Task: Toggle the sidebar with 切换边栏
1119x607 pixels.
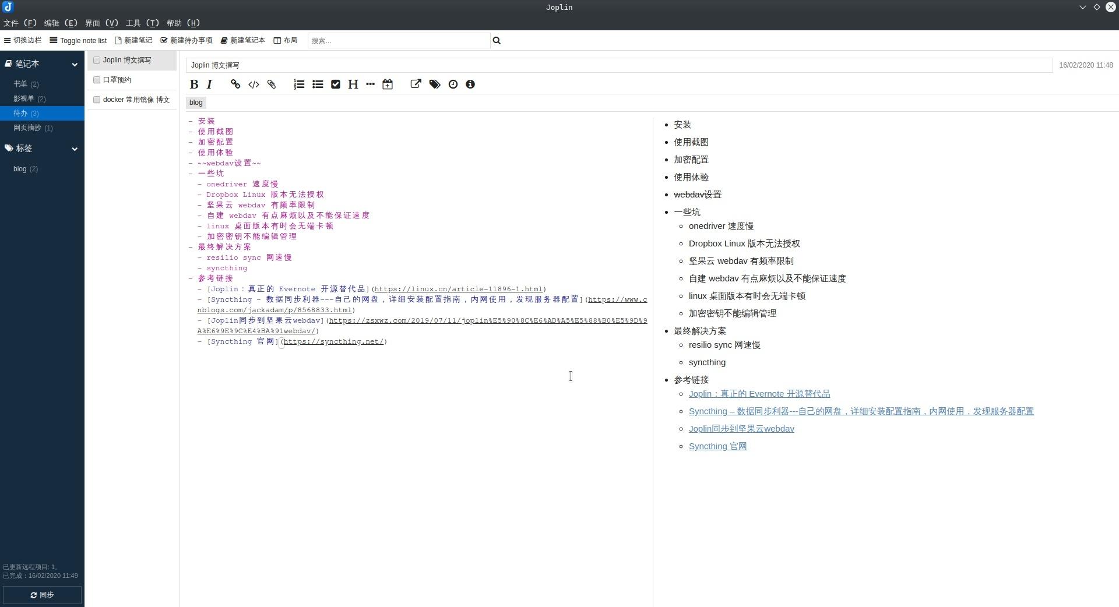Action: (x=23, y=40)
